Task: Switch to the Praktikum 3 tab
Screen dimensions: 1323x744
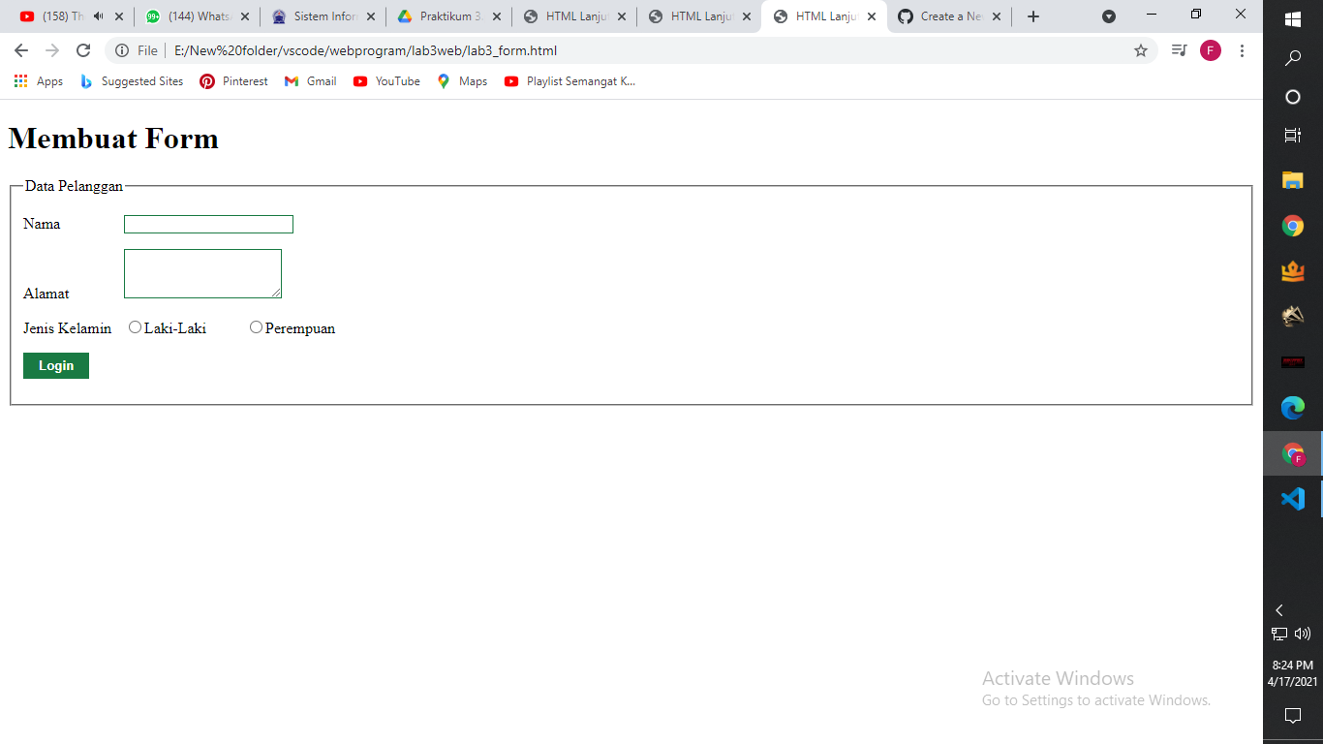Action: coord(446,15)
